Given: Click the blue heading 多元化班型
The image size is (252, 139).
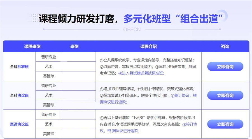Looking at the screenshot, I should click(147, 19).
